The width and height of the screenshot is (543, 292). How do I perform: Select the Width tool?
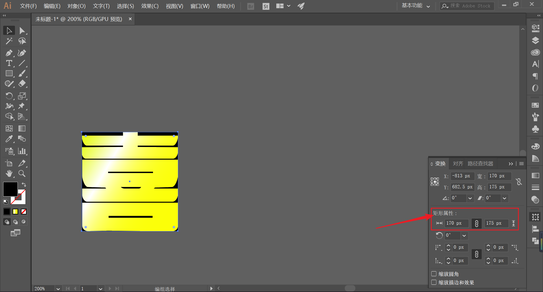coord(9,106)
